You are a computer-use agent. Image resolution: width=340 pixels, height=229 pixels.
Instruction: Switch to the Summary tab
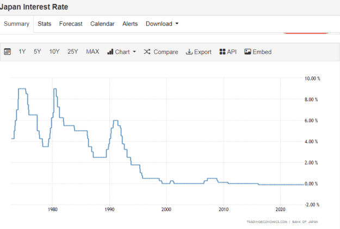point(16,24)
